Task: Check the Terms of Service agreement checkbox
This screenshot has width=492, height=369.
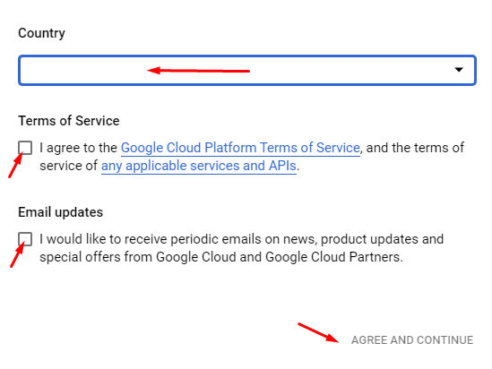Action: (25, 148)
